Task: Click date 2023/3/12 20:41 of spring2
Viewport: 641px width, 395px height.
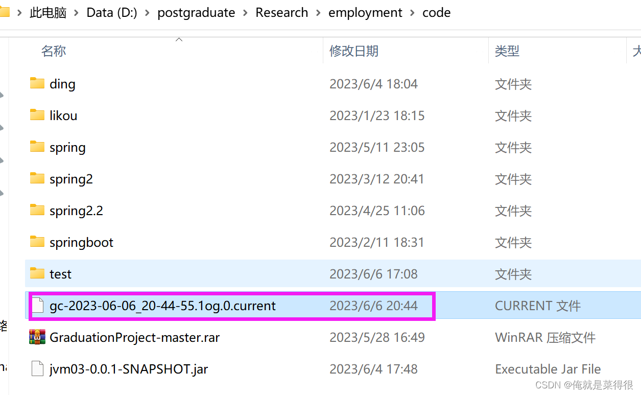Action: tap(377, 179)
